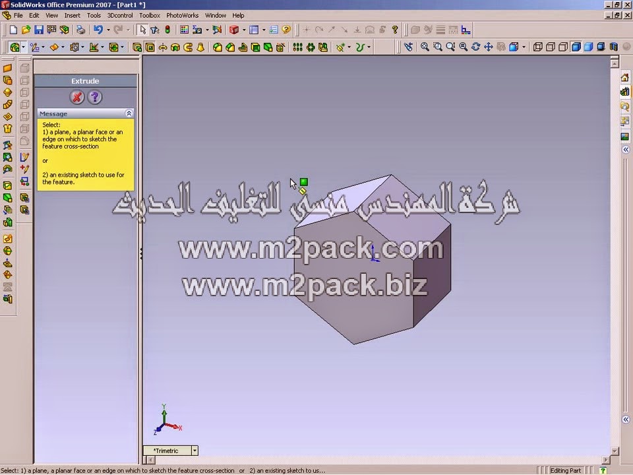Screen dimensions: 633x475
Task: Click the Linear Pattern icon
Action: pos(297,47)
